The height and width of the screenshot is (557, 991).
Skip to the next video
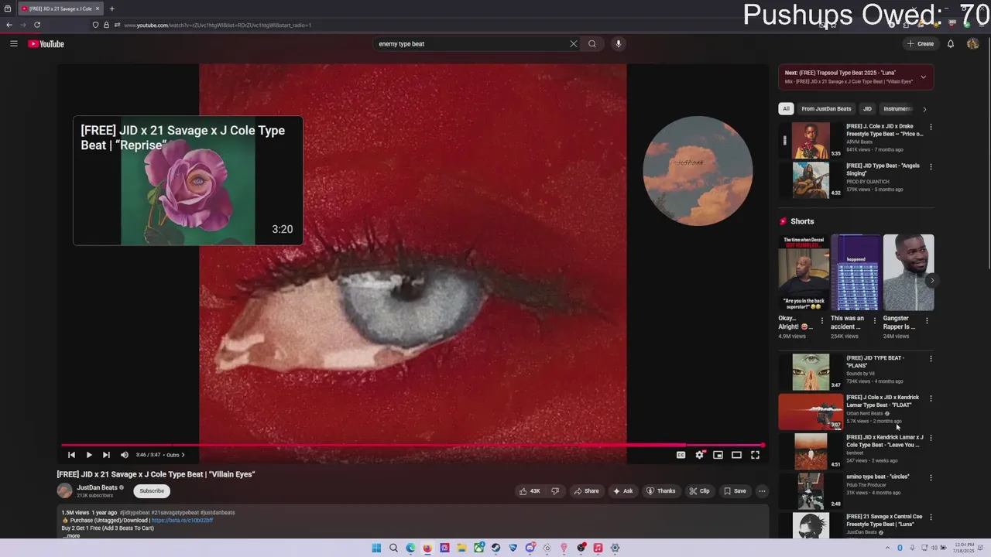pyautogui.click(x=106, y=455)
